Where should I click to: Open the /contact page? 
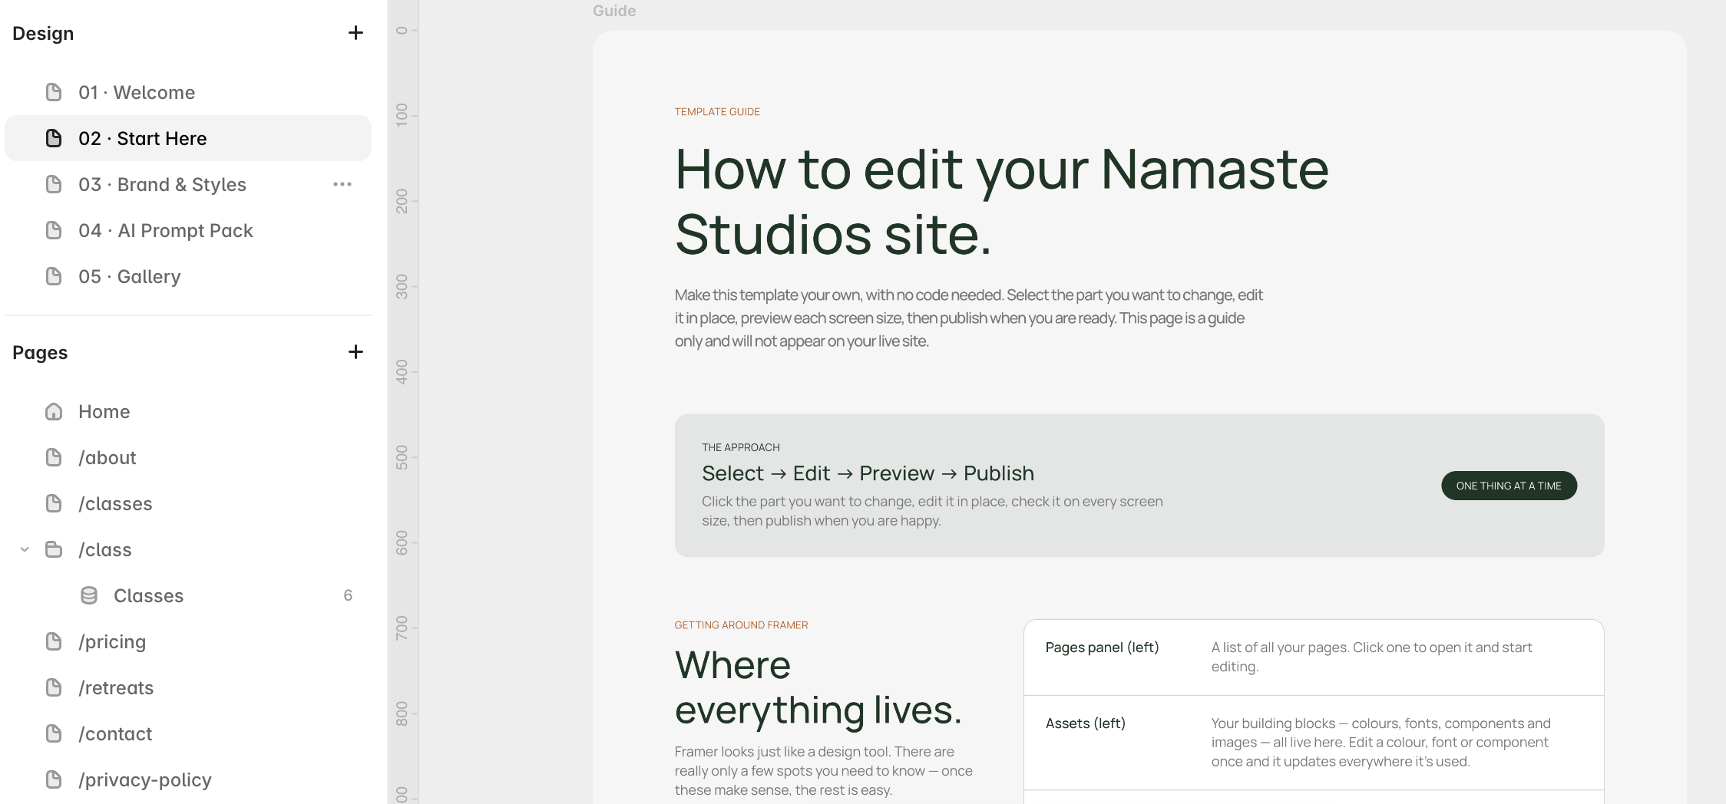[188, 733]
